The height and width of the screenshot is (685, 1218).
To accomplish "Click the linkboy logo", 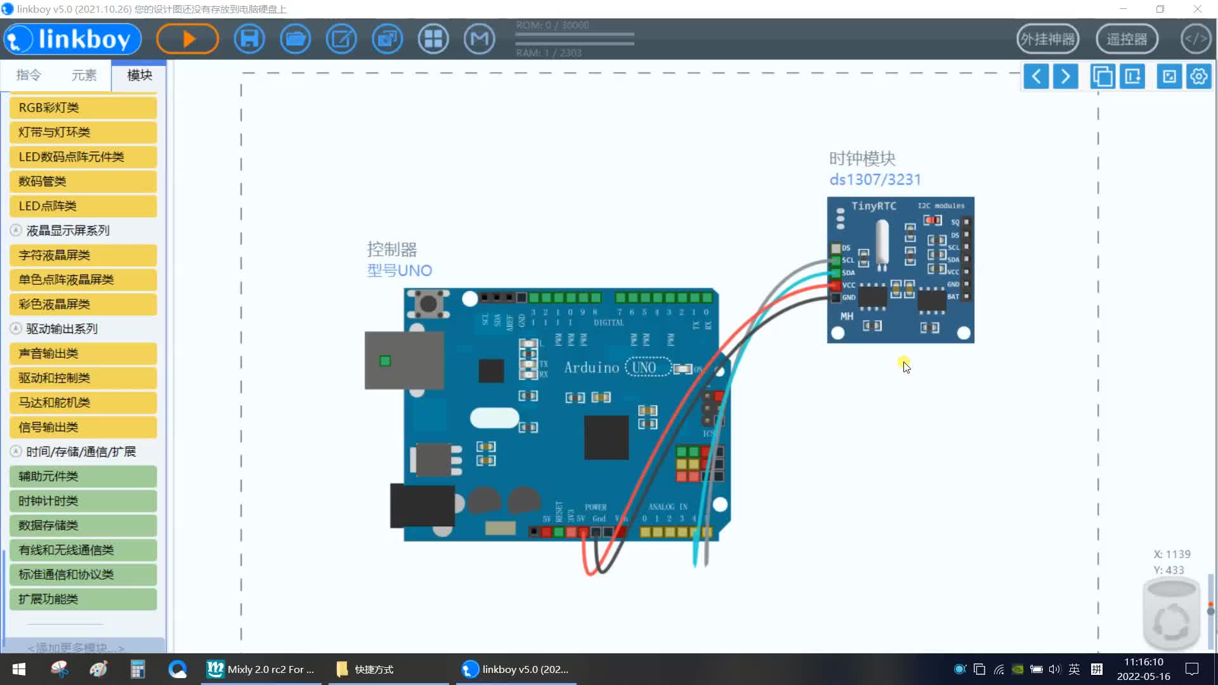I will click(x=72, y=39).
